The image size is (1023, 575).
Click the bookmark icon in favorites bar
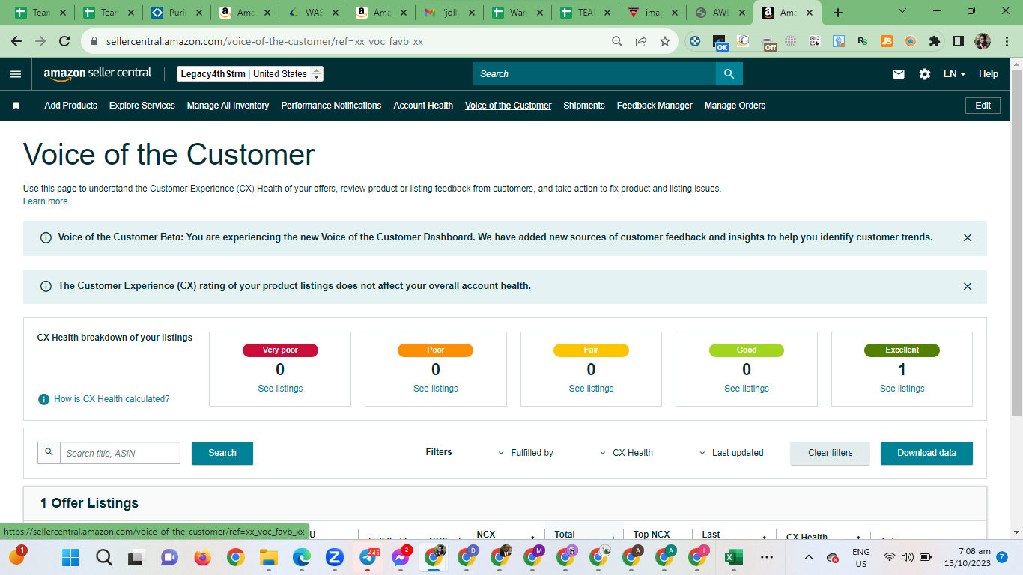pos(16,106)
